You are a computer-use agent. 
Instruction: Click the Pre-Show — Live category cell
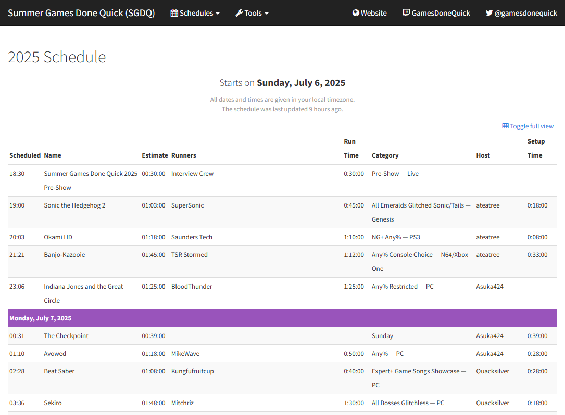(395, 174)
